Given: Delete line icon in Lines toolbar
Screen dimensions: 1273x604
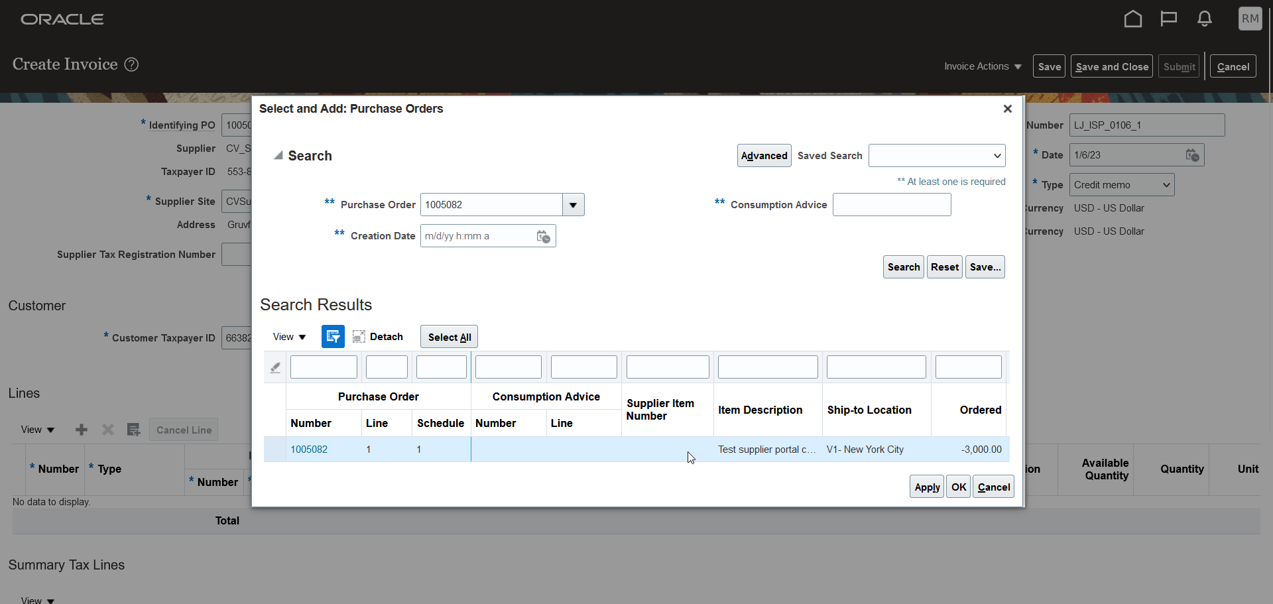Looking at the screenshot, I should [x=108, y=430].
